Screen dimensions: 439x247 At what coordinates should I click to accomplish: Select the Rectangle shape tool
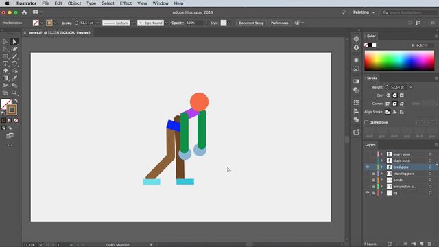(x=5, y=56)
